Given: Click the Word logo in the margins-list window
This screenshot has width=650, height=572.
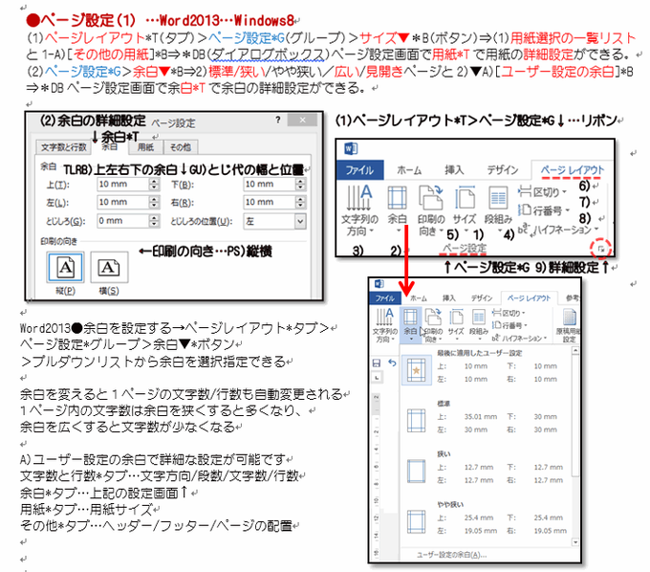Looking at the screenshot, I should [379, 284].
